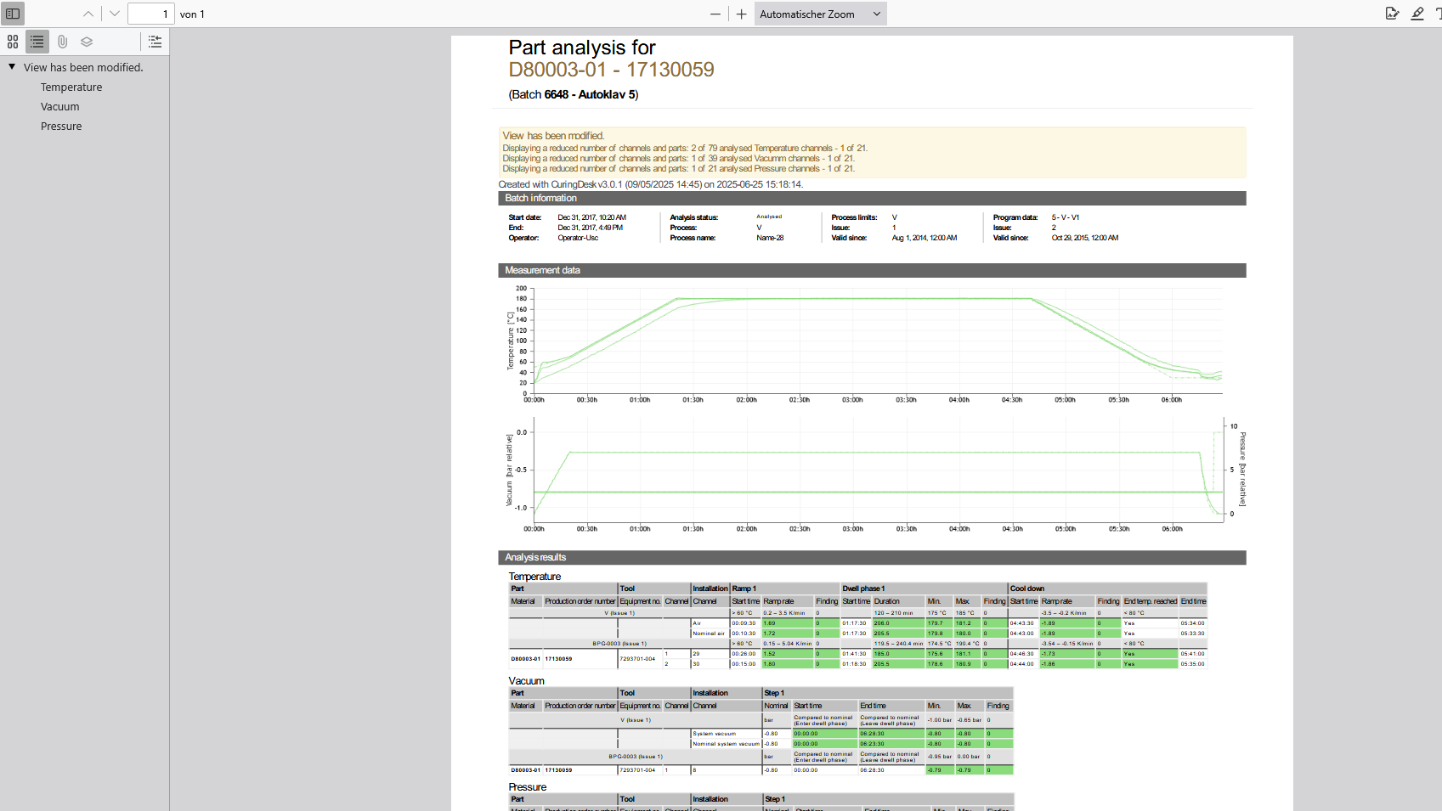Viewport: 1442px width, 811px height.
Task: Zoom out with minus button
Action: [715, 14]
